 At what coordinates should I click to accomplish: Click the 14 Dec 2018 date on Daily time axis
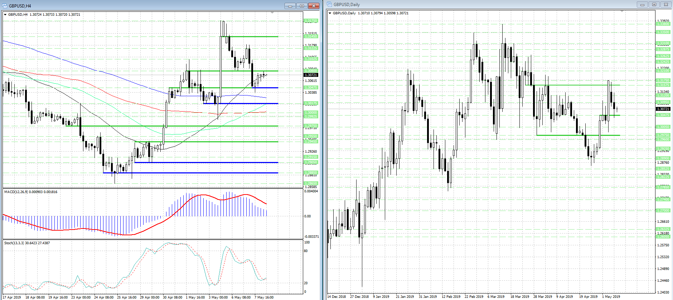click(336, 297)
